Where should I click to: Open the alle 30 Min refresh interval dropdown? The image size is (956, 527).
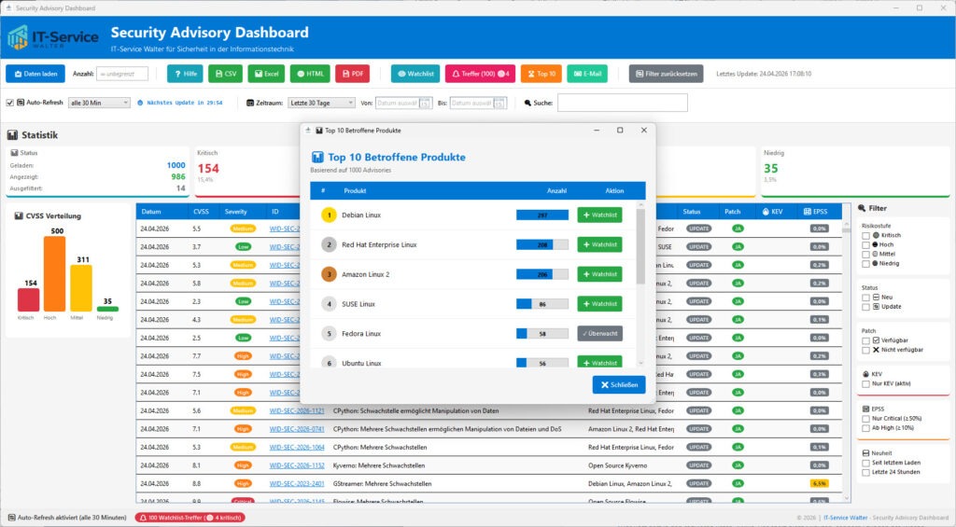[x=99, y=103]
